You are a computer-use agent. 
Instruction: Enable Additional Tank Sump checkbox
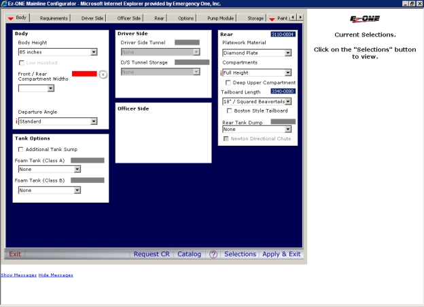(20, 149)
